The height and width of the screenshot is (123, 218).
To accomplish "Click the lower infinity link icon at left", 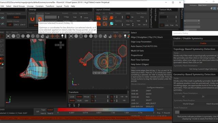I will (x=2, y=24).
